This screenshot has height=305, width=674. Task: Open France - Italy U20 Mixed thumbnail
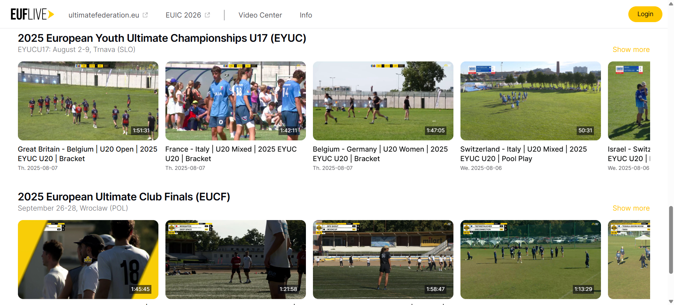(x=236, y=101)
